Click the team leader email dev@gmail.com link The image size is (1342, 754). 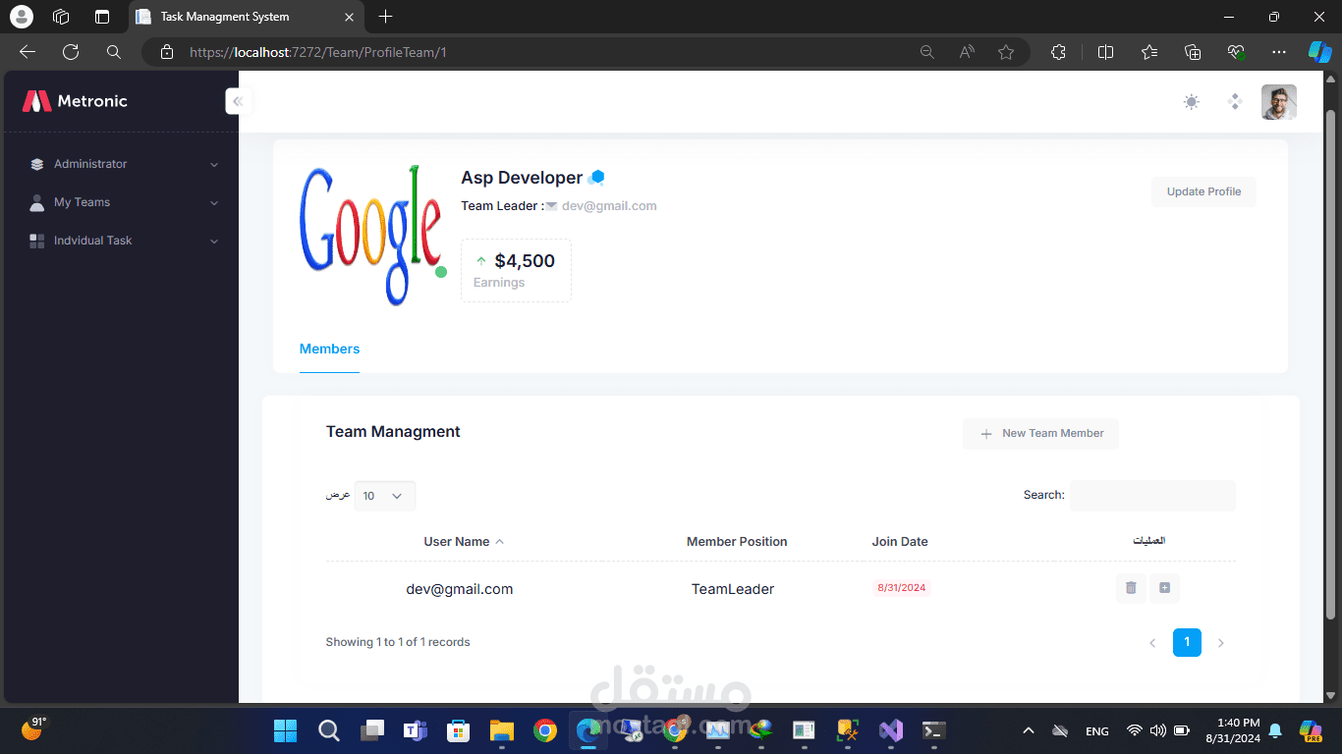click(x=609, y=206)
